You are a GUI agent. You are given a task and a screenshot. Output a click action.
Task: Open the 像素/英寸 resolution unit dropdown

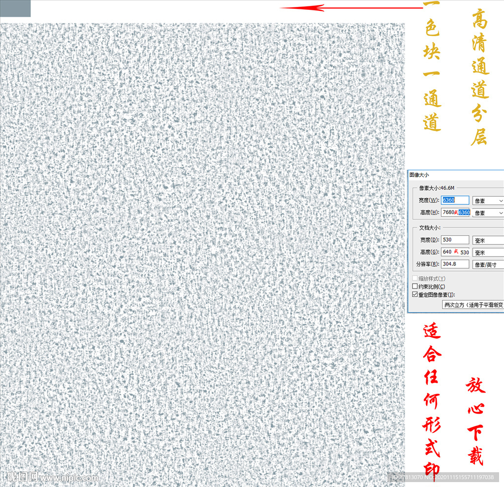(x=488, y=265)
